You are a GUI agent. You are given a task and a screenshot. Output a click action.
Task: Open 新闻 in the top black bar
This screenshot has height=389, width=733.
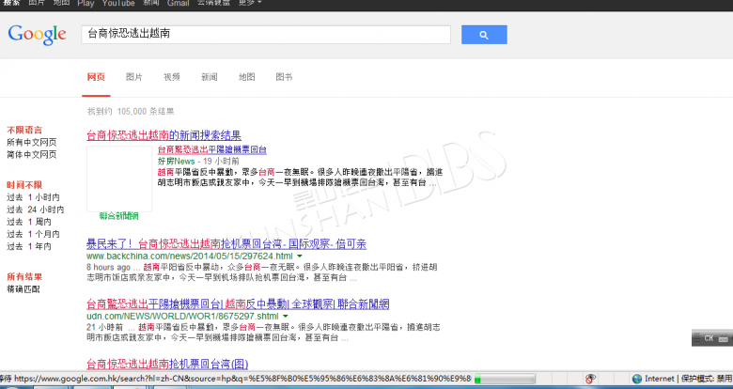151,3
